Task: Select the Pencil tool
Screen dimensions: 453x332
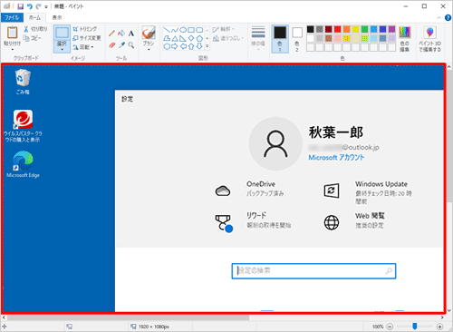Action: (x=111, y=34)
